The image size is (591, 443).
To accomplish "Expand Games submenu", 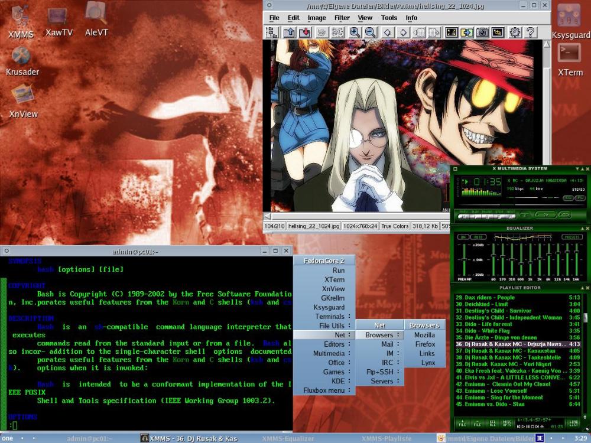I will point(324,372).
